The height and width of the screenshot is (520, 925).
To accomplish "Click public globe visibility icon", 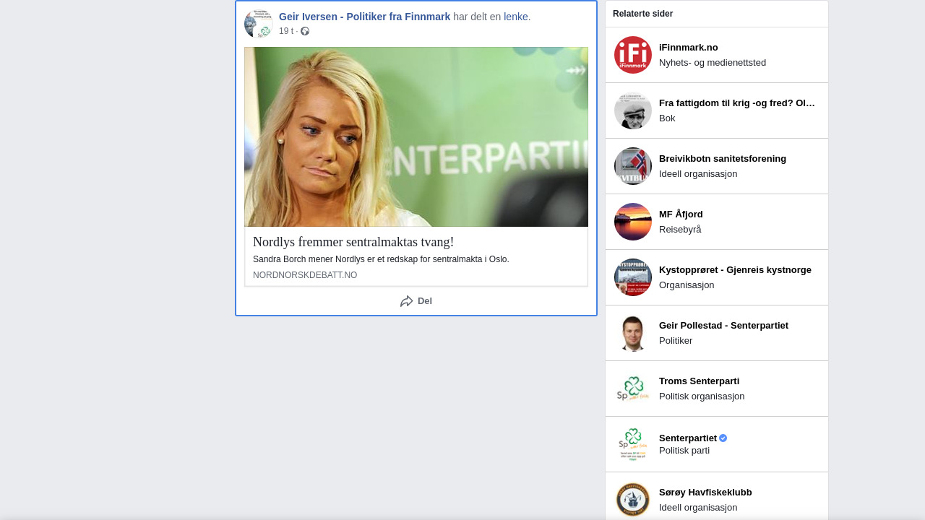I will click(305, 31).
